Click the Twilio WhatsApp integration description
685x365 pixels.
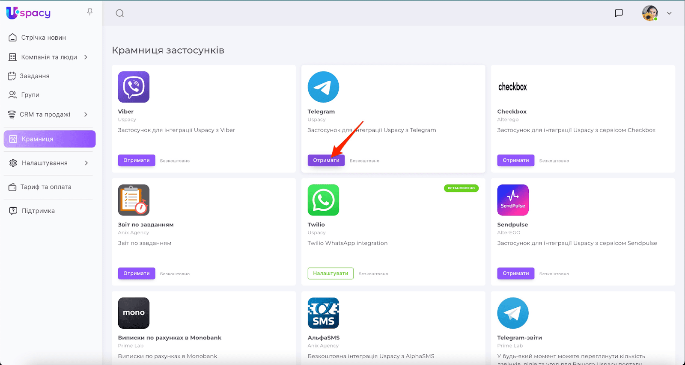(348, 243)
